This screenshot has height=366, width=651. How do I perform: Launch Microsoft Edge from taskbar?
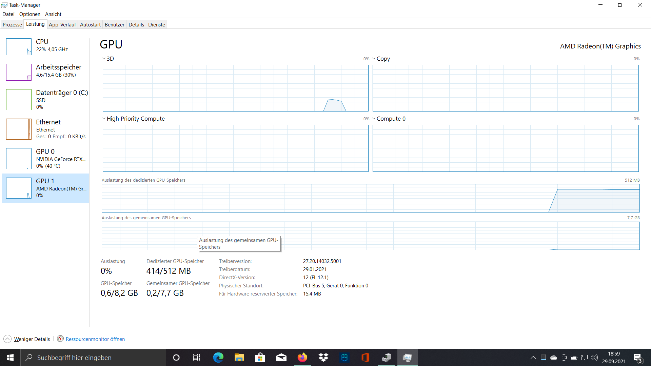pyautogui.click(x=218, y=358)
